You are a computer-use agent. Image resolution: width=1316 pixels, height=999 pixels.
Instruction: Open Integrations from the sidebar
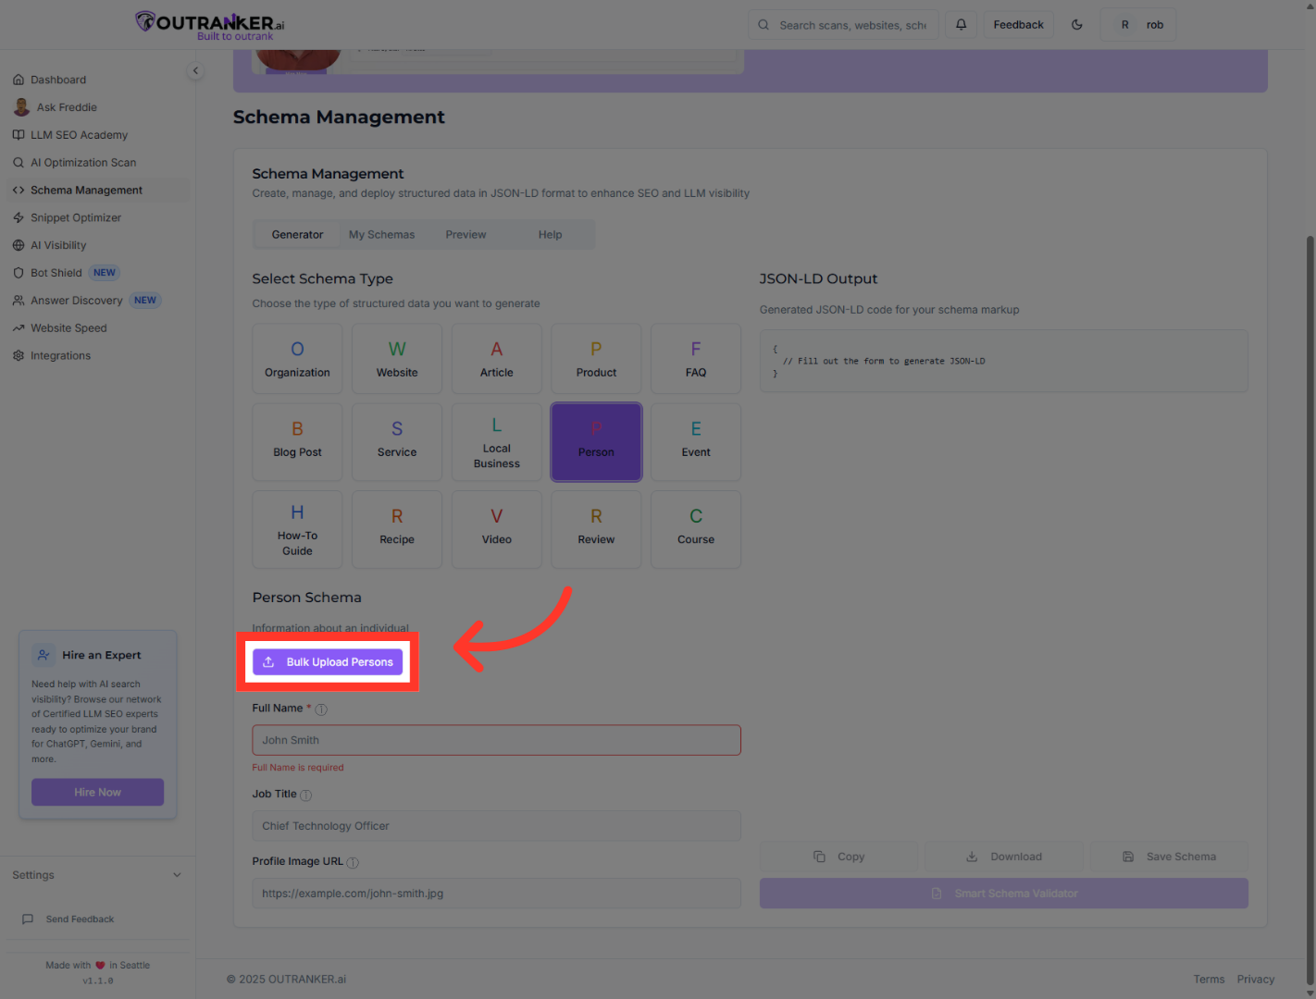(60, 355)
